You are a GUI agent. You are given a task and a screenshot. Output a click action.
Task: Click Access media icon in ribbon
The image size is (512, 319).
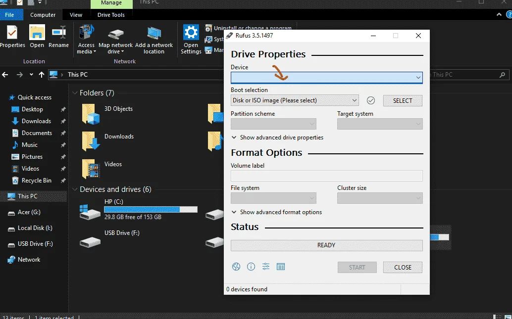coord(86,33)
